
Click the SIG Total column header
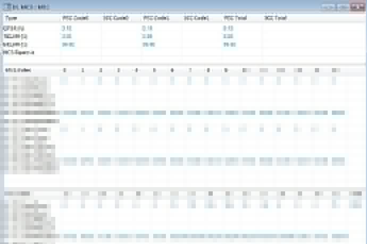tap(275, 18)
